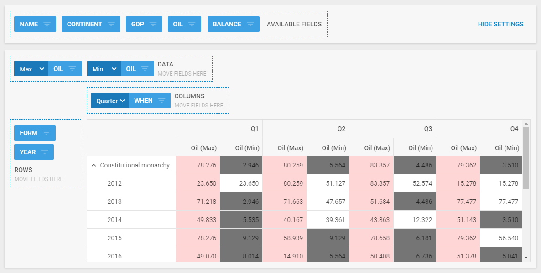This screenshot has height=273, width=541.
Task: Click cell value 39.361 in 2014 row
Action: click(328, 220)
